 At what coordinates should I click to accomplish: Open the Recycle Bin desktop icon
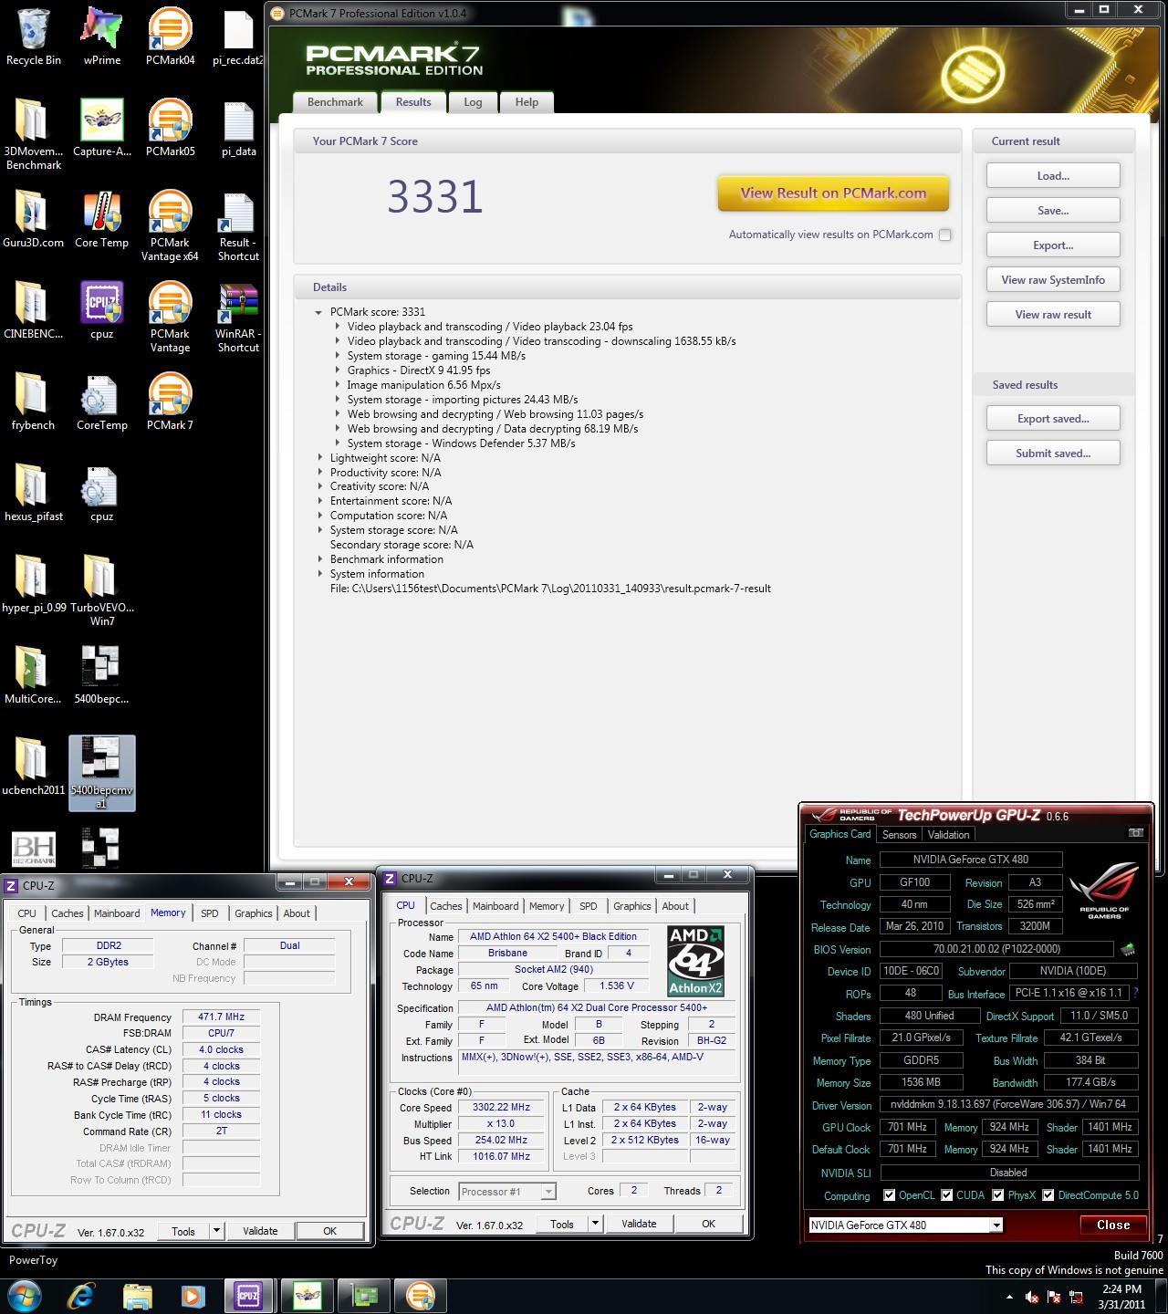point(34,36)
